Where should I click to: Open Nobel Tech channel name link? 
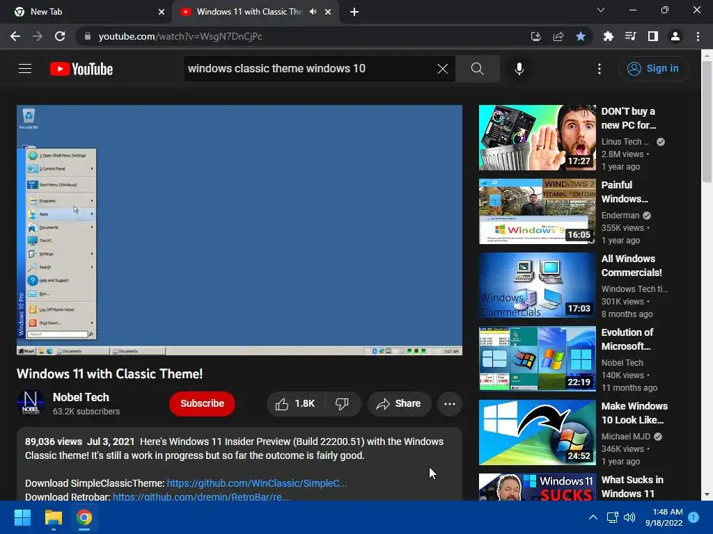(81, 397)
